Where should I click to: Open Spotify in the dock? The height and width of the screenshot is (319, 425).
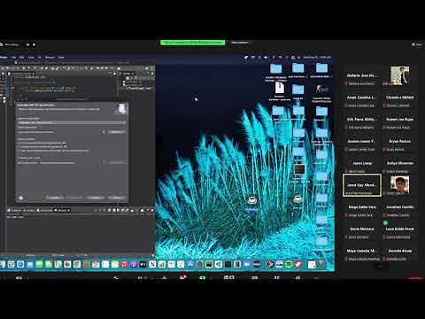289,264
